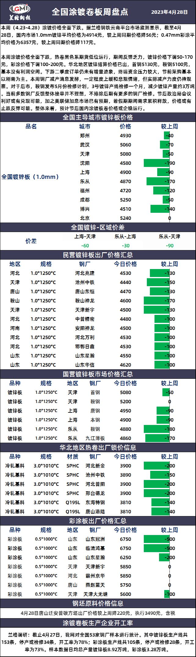Click the 乐从-上海 spread label
This screenshot has width=196, height=657.
(x=125, y=237)
